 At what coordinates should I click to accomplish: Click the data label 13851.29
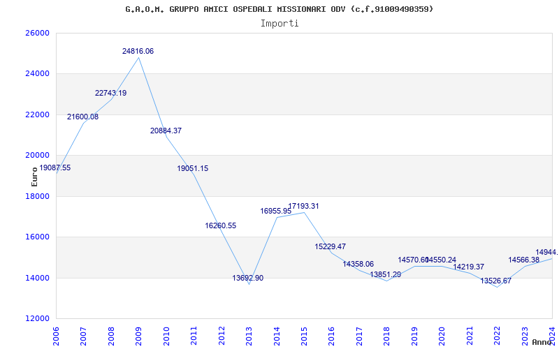(386, 274)
